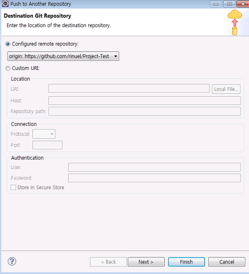The image size is (249, 274).
Task: Click into the User input field
Action: point(154,167)
